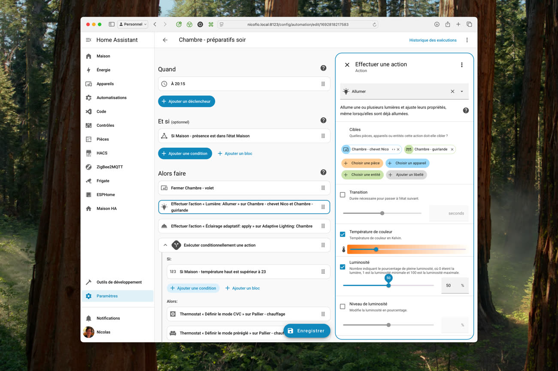Open the À 20:15 trigger row

(244, 84)
